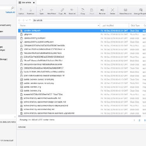Click the doc-article address path field

point(89,20)
